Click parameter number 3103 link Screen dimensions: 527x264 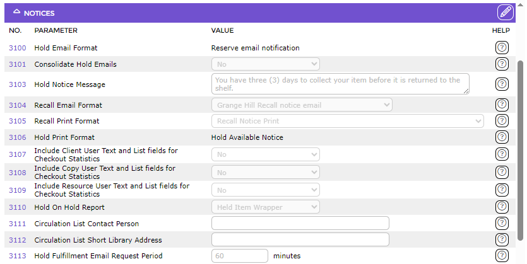coord(18,84)
